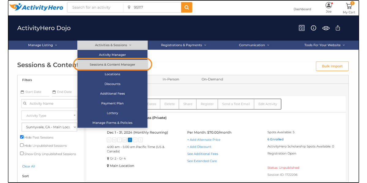
Task: Expand the Communication menu
Action: [x=254, y=45]
